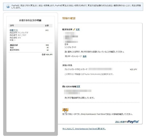Click the 支払い方法 section heading

click(67, 65)
